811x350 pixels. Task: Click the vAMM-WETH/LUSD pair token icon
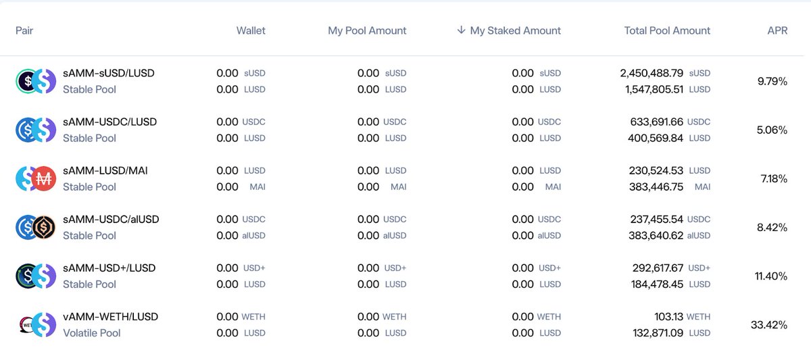coord(35,324)
